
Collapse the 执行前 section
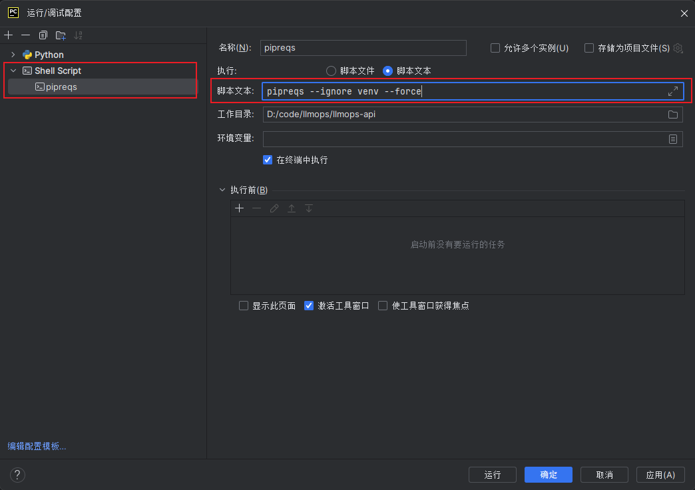(x=222, y=190)
